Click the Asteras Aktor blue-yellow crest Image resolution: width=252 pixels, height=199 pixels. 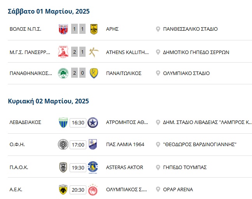pos(93,168)
